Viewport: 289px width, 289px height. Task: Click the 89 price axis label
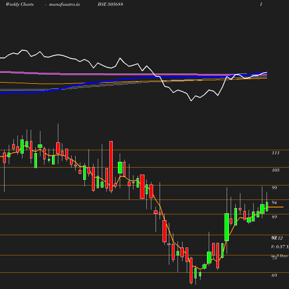[274, 217]
